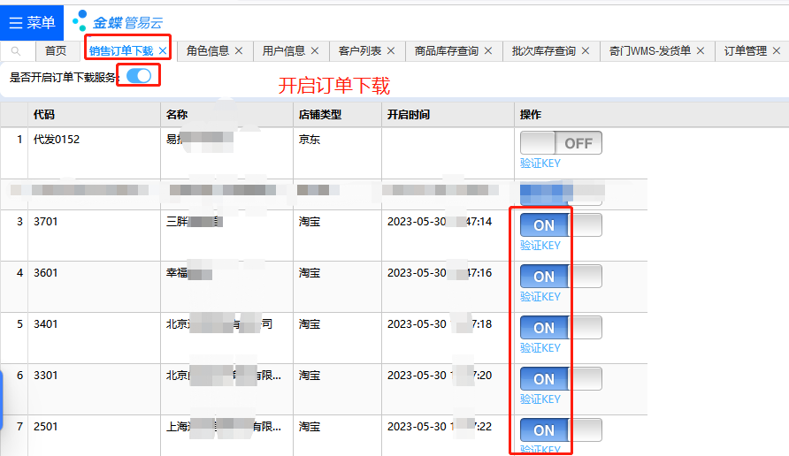This screenshot has width=789, height=456.
Task: Turn off the ON switch for code 3701
Action: [561, 225]
